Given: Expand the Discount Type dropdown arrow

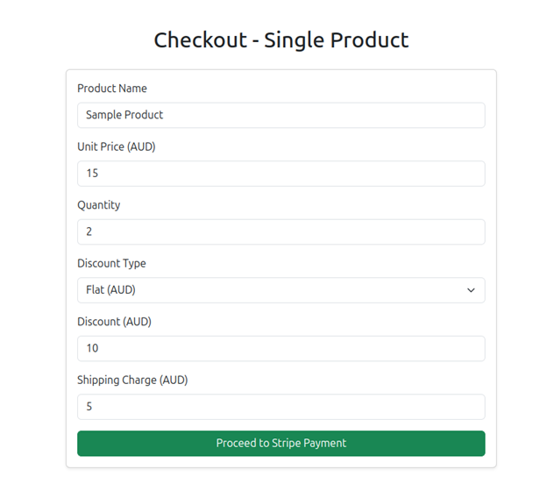Looking at the screenshot, I should (471, 290).
